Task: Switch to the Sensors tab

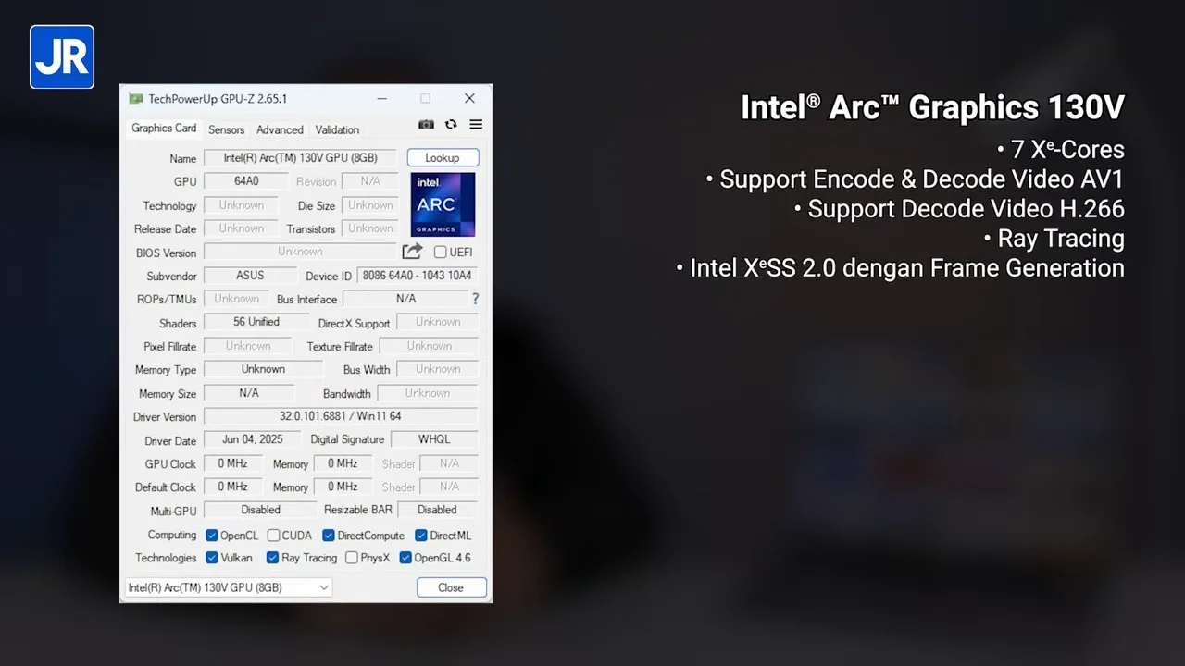Action: click(226, 130)
